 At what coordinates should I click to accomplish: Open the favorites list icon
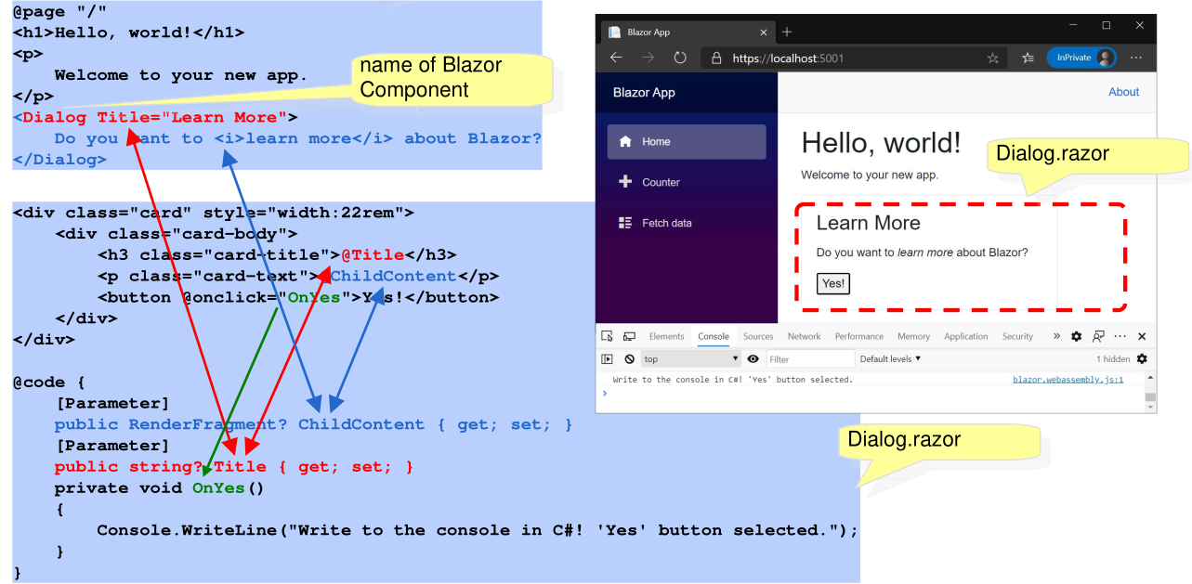click(x=1028, y=58)
